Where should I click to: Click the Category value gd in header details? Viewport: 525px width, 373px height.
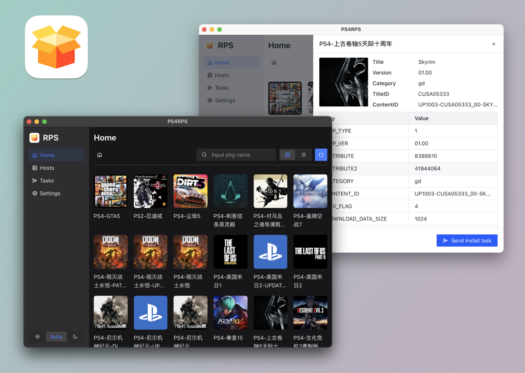pos(421,83)
